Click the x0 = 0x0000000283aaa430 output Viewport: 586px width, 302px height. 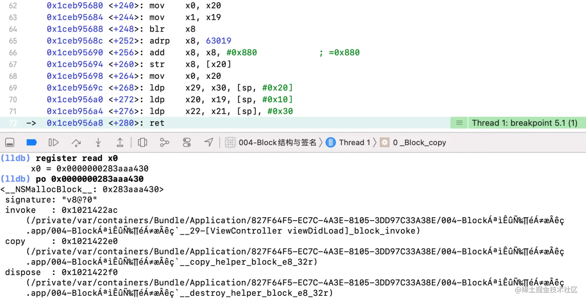90,169
